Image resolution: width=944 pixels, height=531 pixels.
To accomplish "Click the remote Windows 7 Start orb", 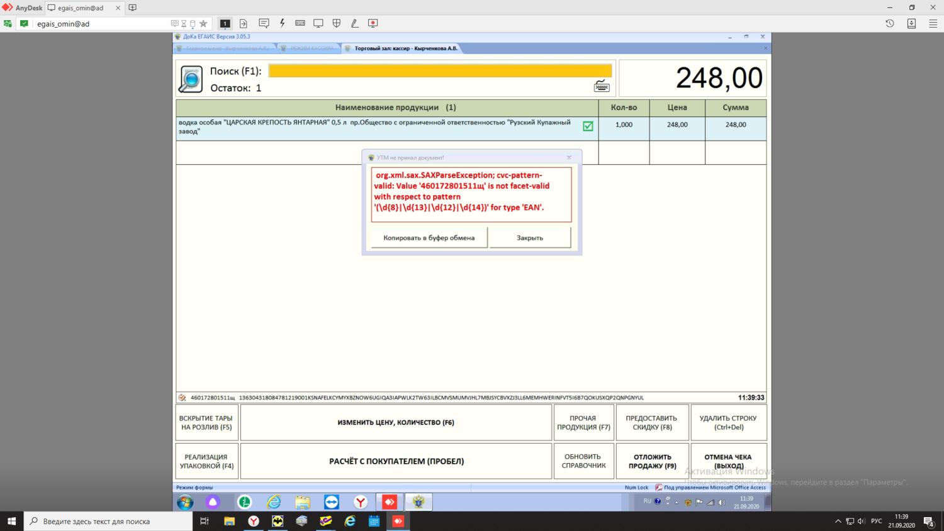I will click(185, 502).
